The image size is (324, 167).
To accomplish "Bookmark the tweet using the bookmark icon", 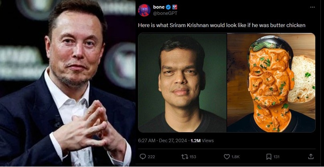I will 269,157.
